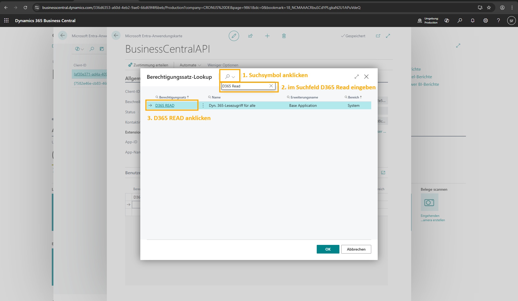Click the trash icon to delete the record
Viewport: 518px width, 301px height.
pos(284,36)
